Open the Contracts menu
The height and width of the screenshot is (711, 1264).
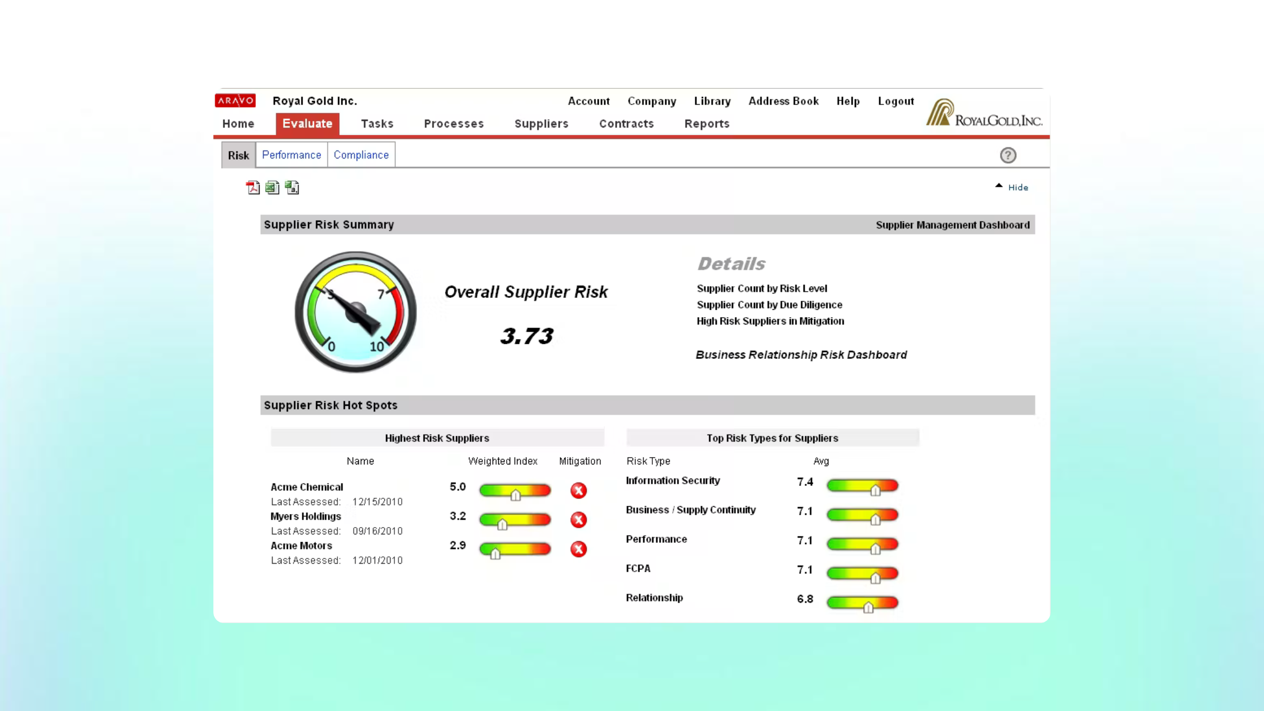626,124
